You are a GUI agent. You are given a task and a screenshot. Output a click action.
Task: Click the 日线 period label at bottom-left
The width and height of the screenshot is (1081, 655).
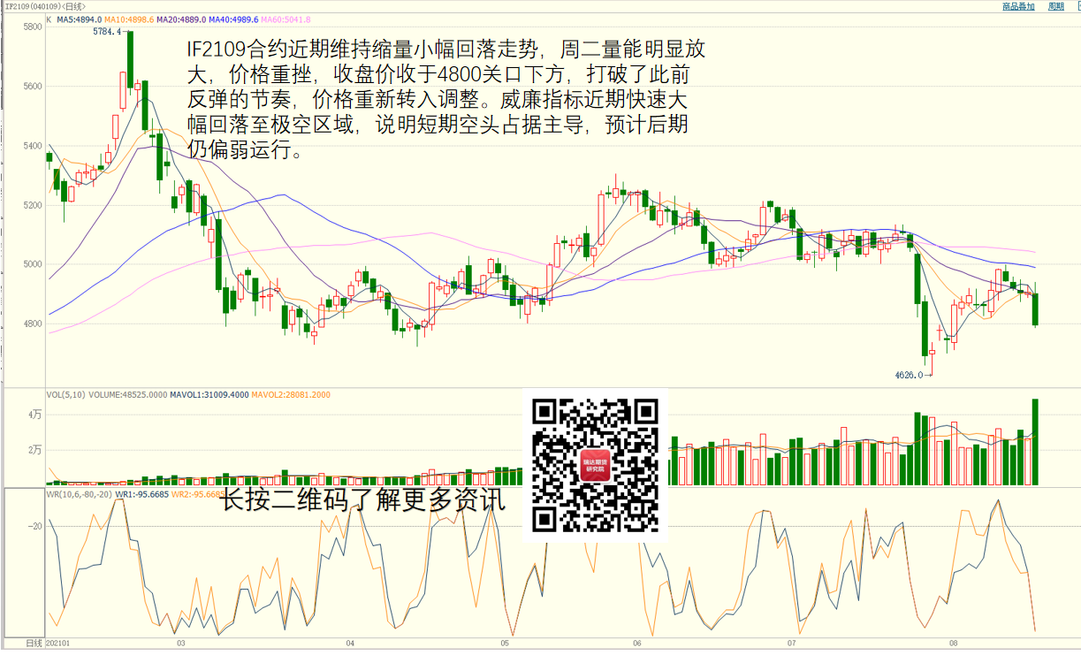pos(34,643)
